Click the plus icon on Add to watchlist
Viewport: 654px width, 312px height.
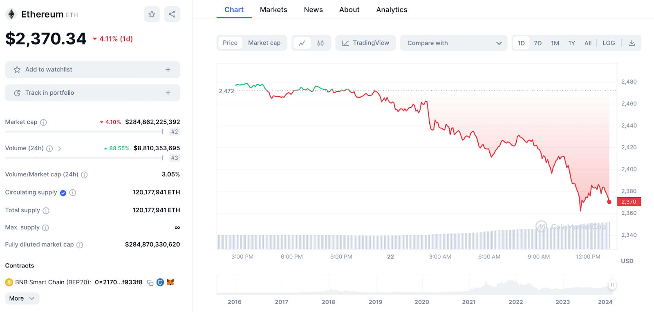(x=168, y=69)
